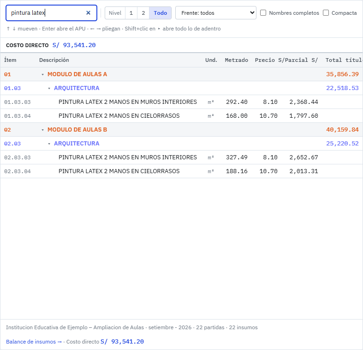This screenshot has height=350, width=363.
Task: Select row 02.03.03 Pintura latex muros interiores
Action: tap(182, 157)
